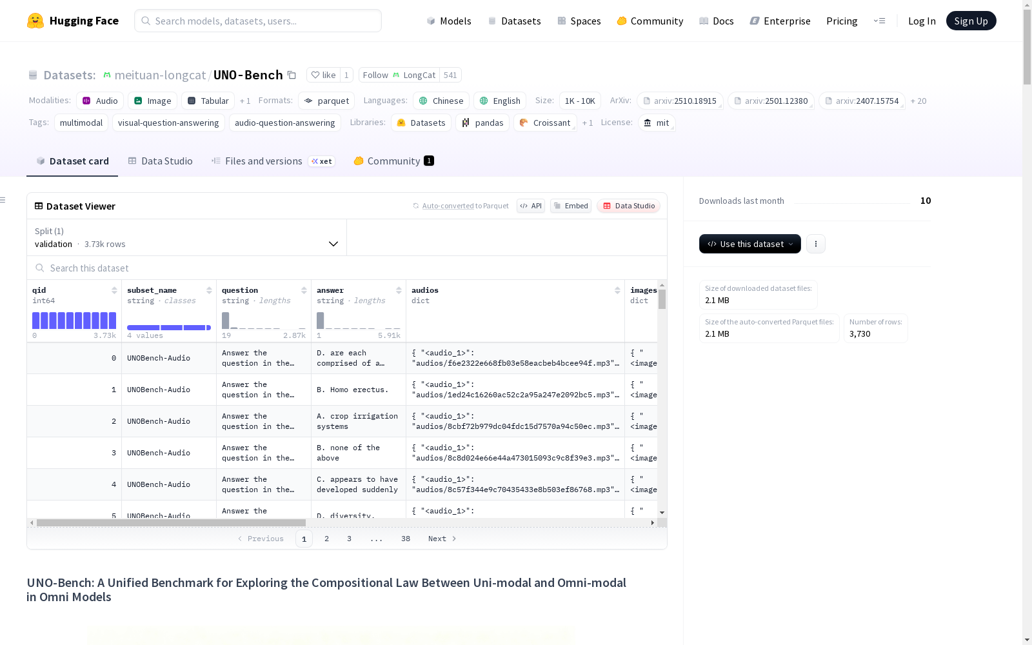Sort by the audios column
Screen dimensions: 1032x645
tap(617, 290)
